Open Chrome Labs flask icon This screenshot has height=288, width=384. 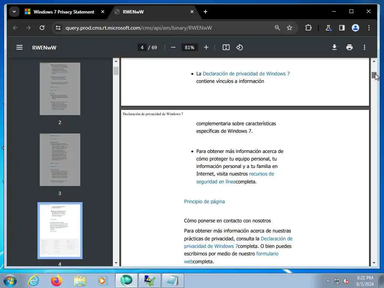click(x=328, y=28)
